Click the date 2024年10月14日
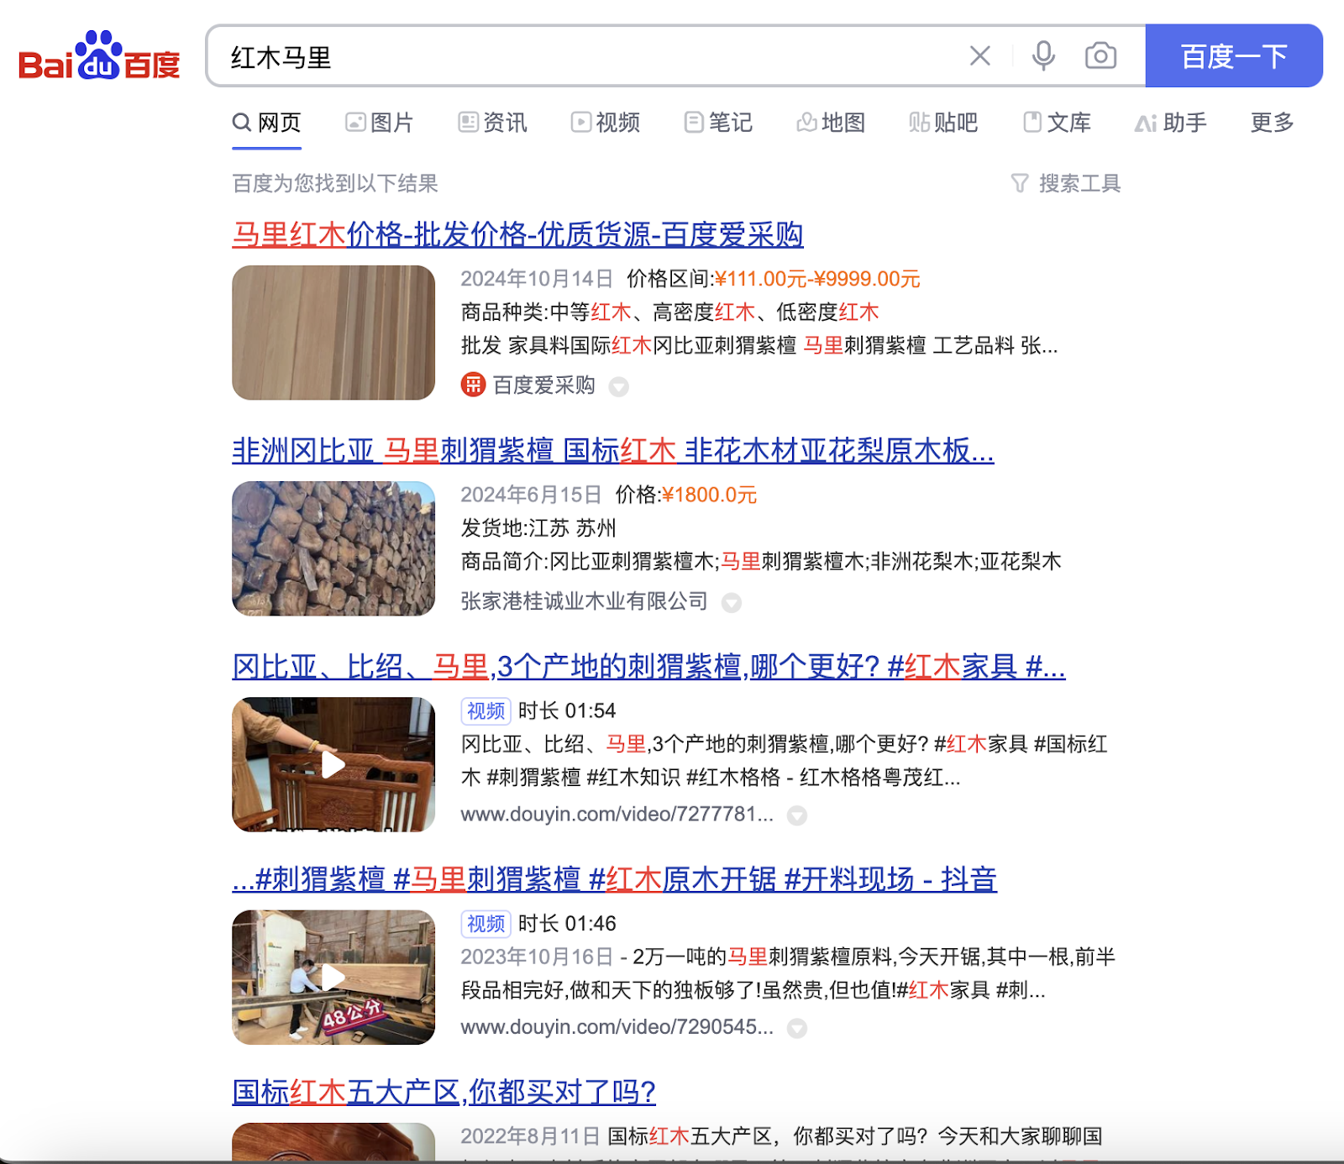 537,279
